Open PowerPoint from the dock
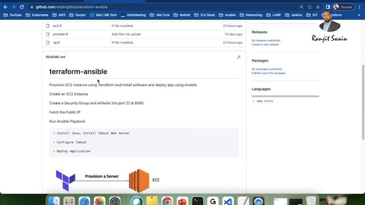The width and height of the screenshot is (365, 205). (x=182, y=201)
